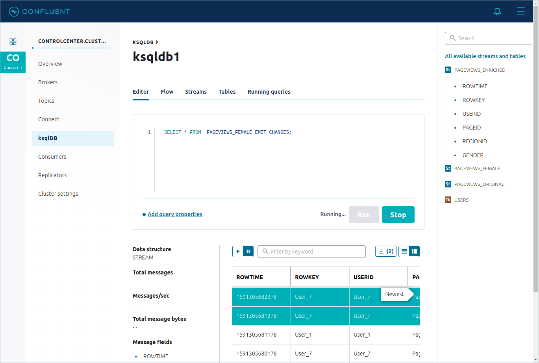Image resolution: width=539 pixels, height=363 pixels.
Task: Select row with ROWTIME 1591305681178
Action: pos(326,335)
